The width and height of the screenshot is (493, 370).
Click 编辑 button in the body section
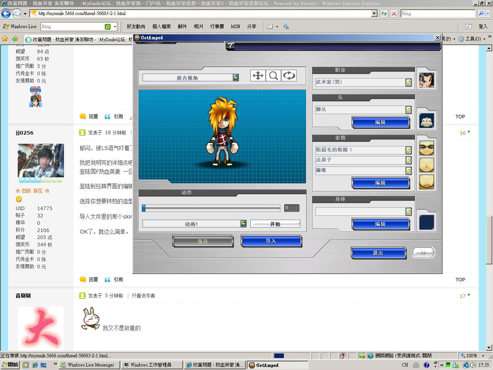[x=380, y=224]
